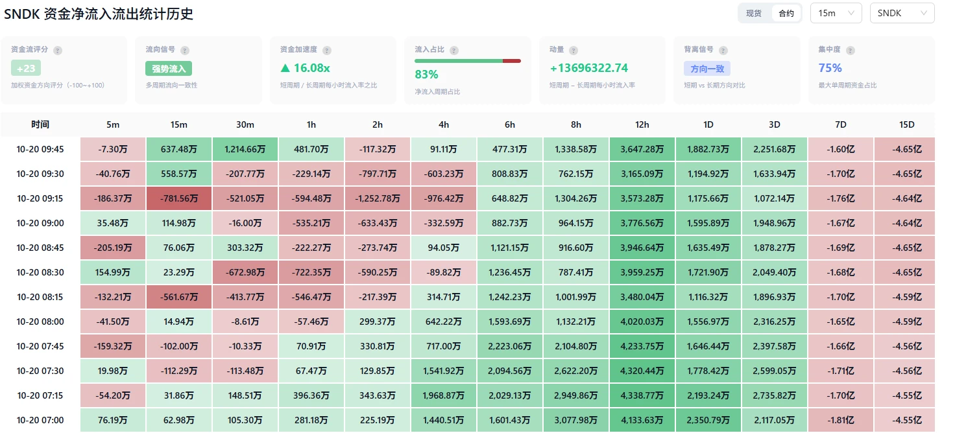The image size is (955, 433).
Task: Select the 10-20 07:00 time row label
Action: click(40, 420)
